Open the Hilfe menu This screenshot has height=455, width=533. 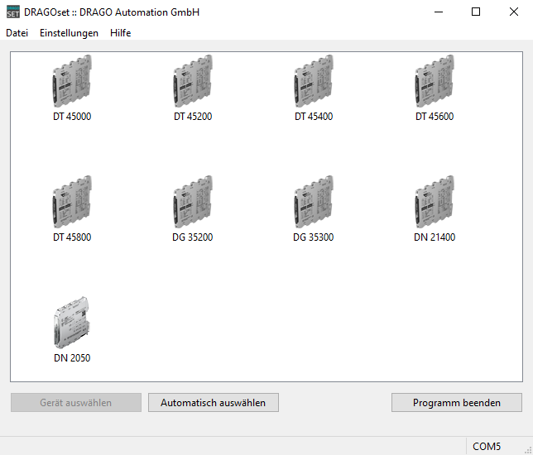[120, 33]
